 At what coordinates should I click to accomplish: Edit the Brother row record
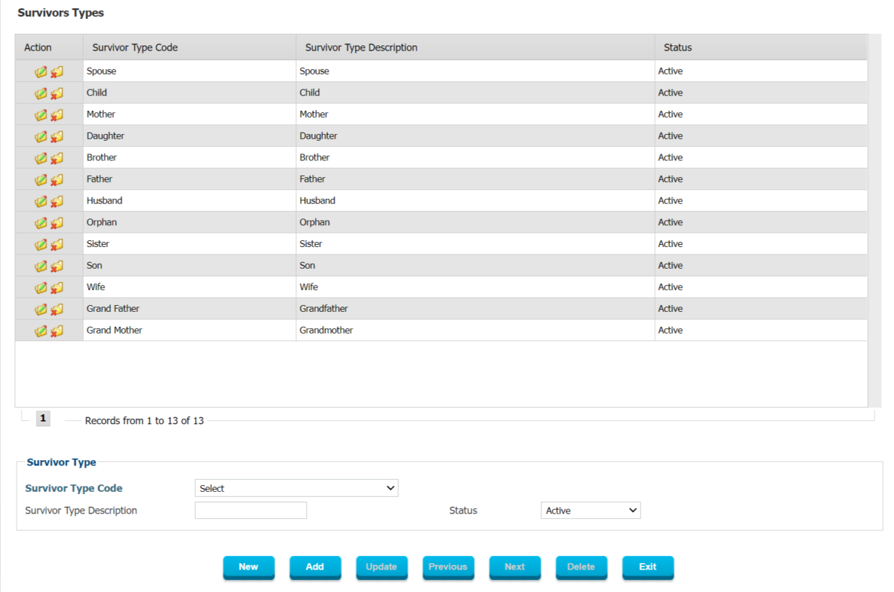(x=41, y=158)
